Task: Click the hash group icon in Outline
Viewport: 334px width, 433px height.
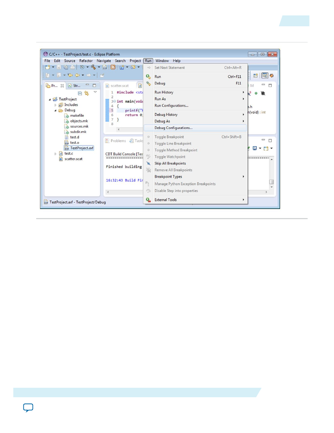Action: [x=263, y=93]
